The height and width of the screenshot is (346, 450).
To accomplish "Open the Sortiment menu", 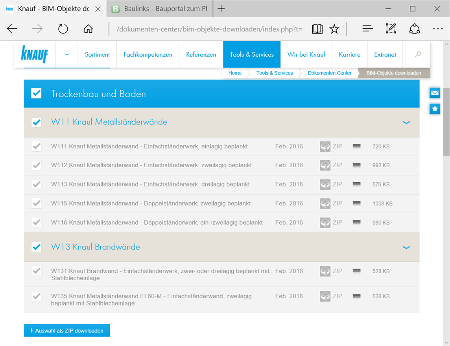I will (x=97, y=54).
